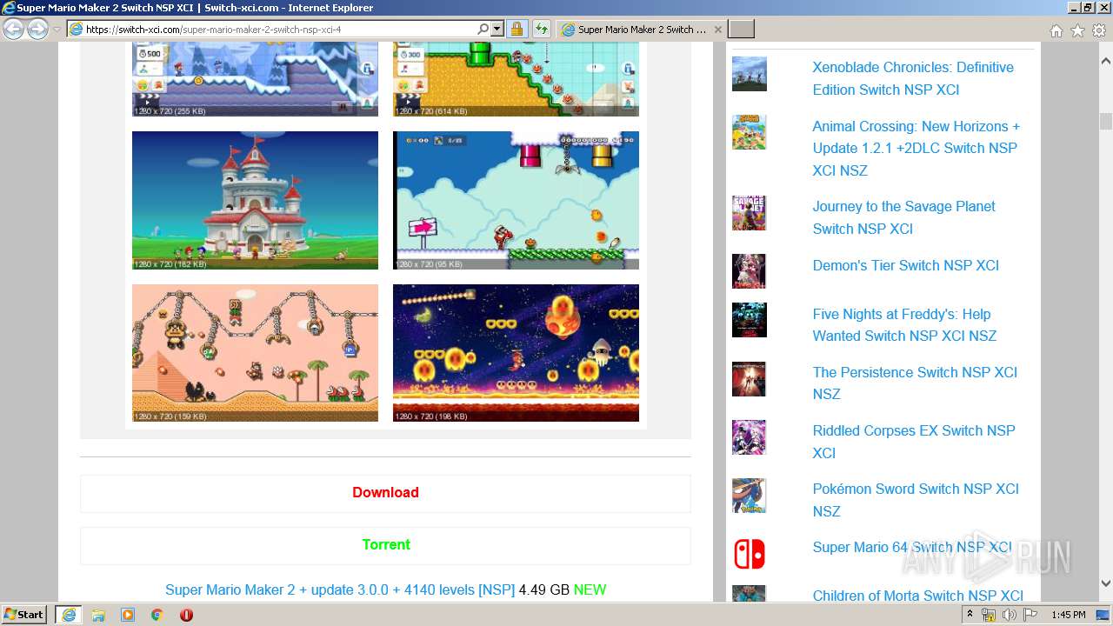Click the Animal Crossing thumbnail icon

click(749, 132)
